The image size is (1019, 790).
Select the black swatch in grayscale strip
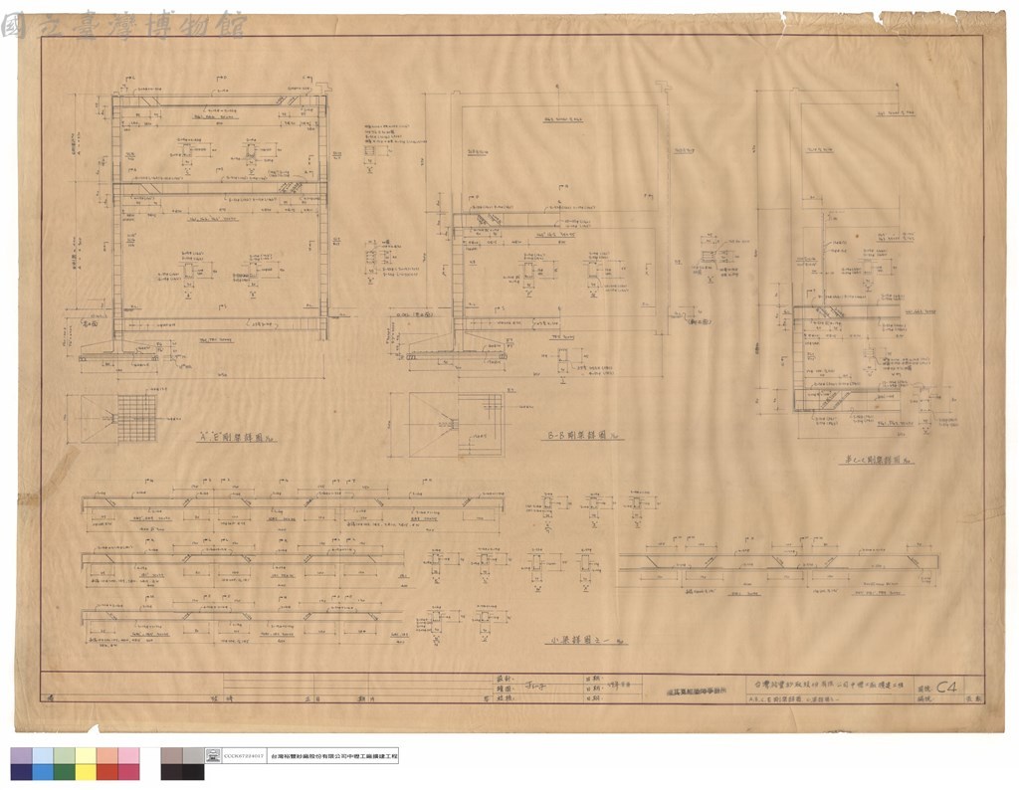(x=193, y=772)
